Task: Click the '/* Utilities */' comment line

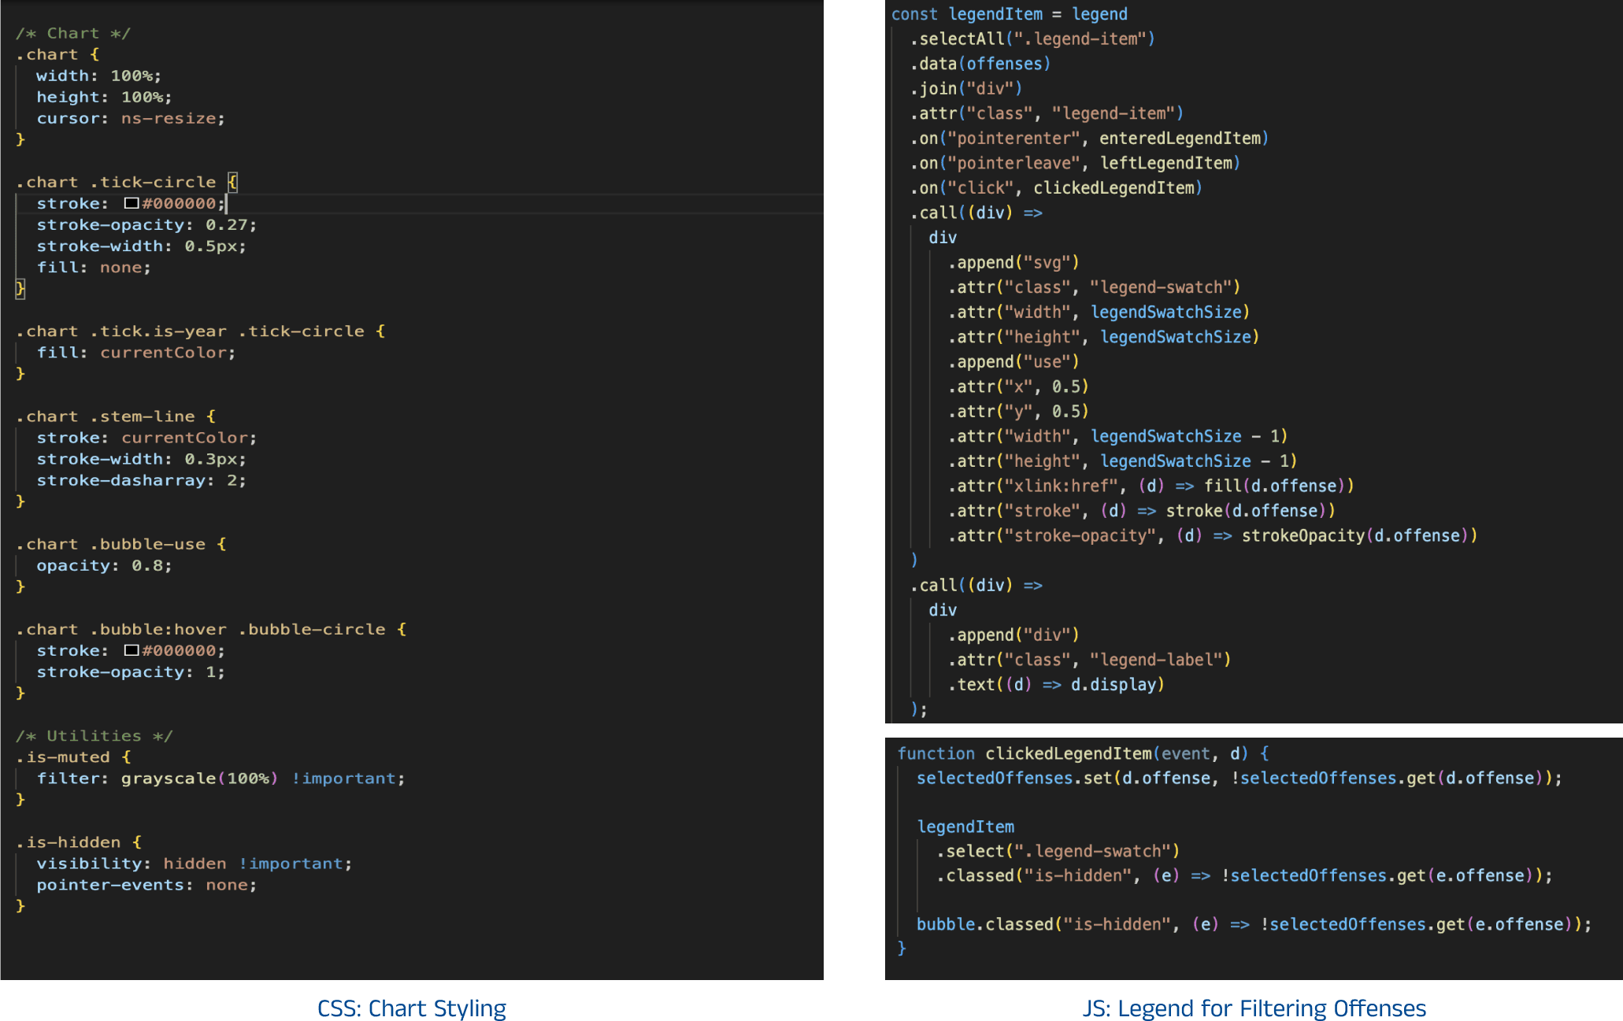Action: (x=93, y=735)
